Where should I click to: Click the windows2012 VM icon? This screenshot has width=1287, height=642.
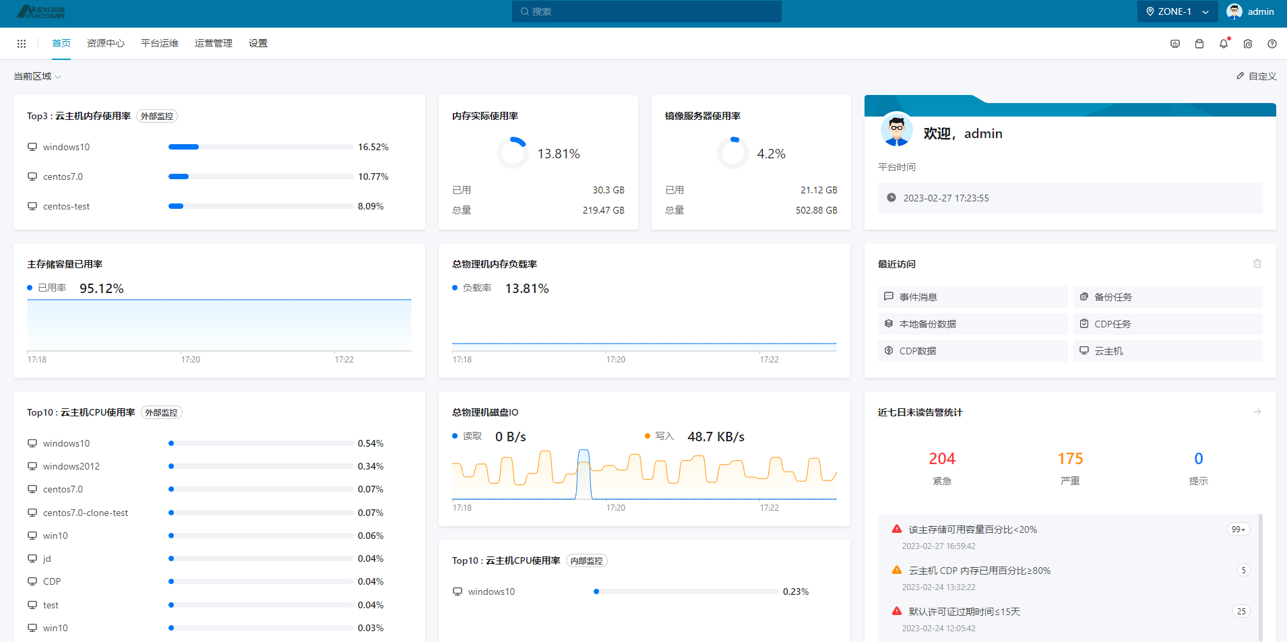(32, 466)
